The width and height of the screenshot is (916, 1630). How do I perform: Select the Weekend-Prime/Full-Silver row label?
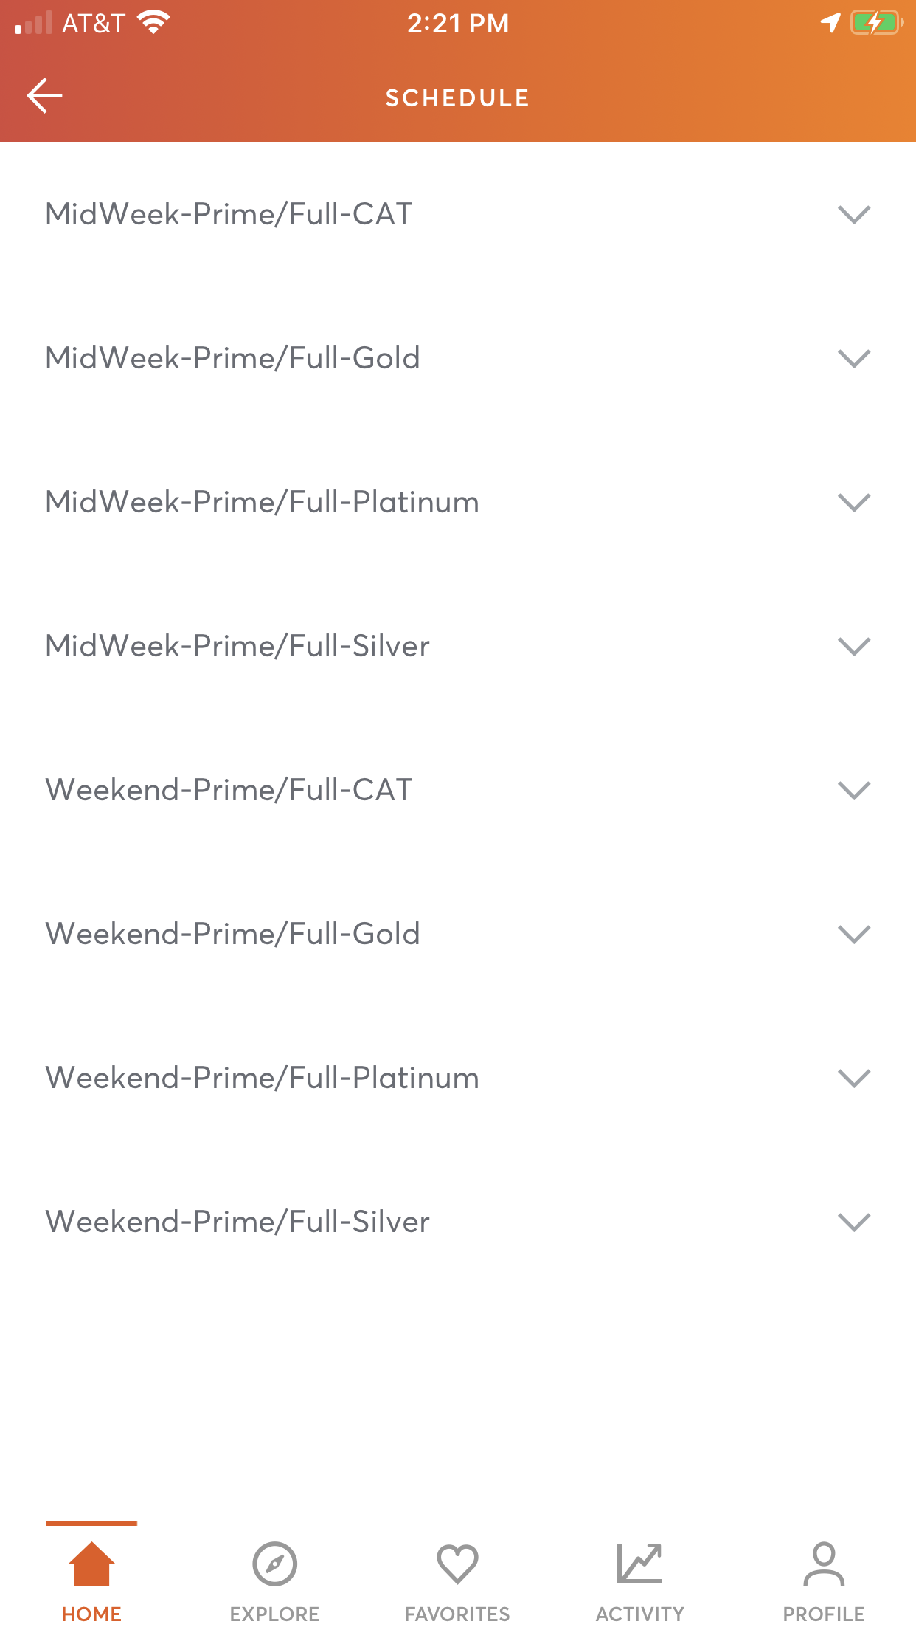tap(237, 1222)
